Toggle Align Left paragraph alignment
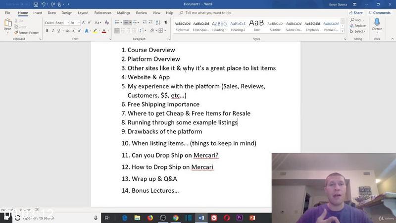The height and width of the screenshot is (223, 396). click(x=117, y=31)
